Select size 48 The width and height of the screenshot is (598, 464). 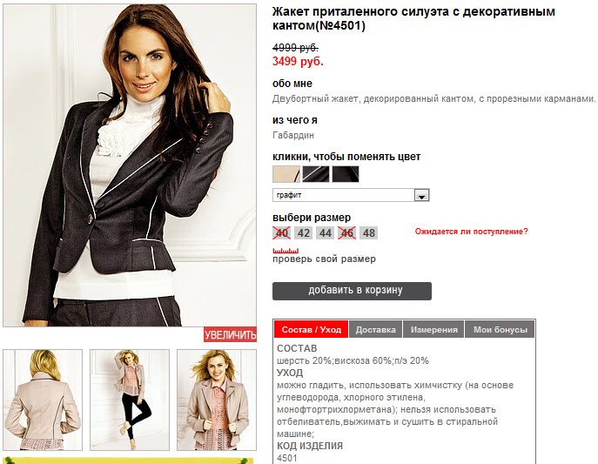click(369, 233)
